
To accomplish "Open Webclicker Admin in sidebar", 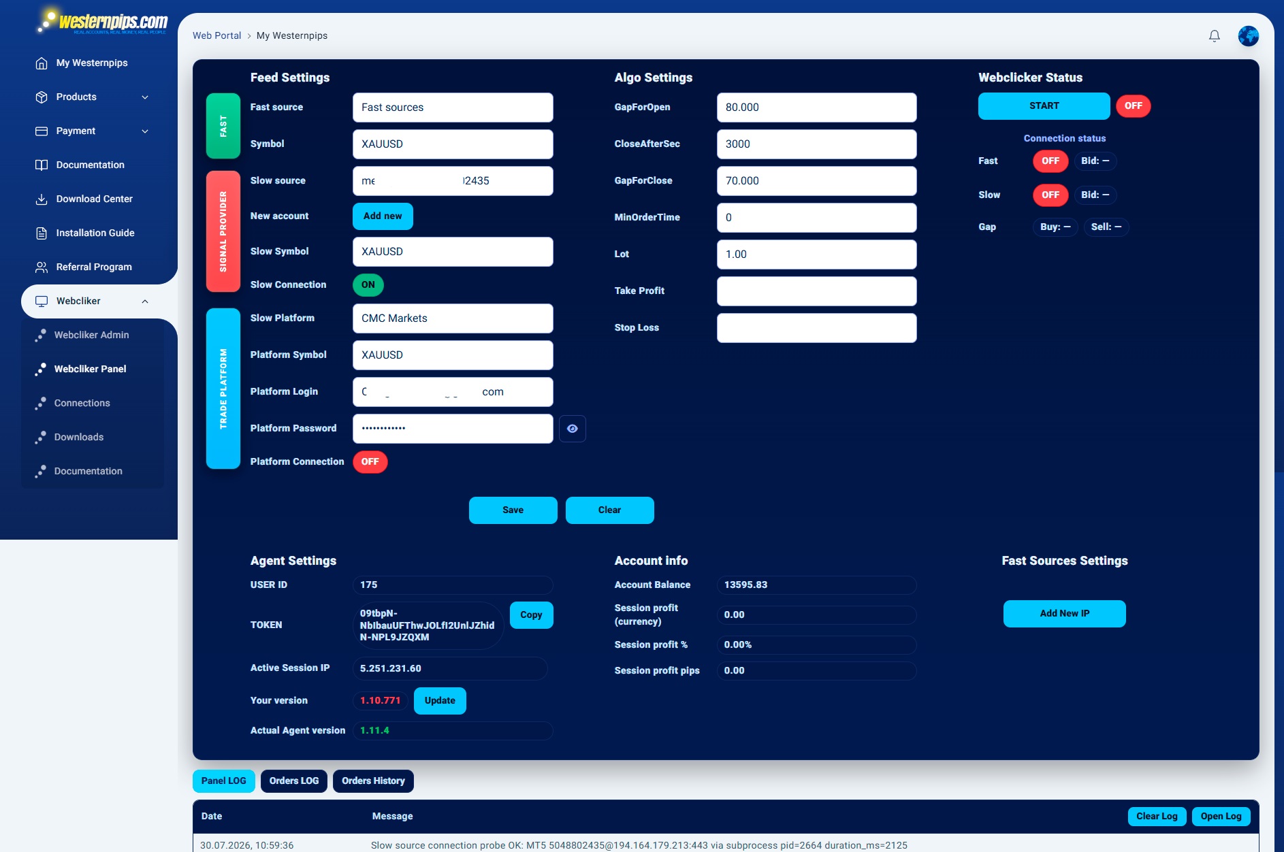I will point(92,335).
